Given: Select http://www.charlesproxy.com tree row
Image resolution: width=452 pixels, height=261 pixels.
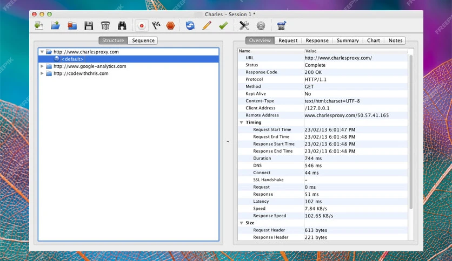Looking at the screenshot, I should pyautogui.click(x=129, y=52).
